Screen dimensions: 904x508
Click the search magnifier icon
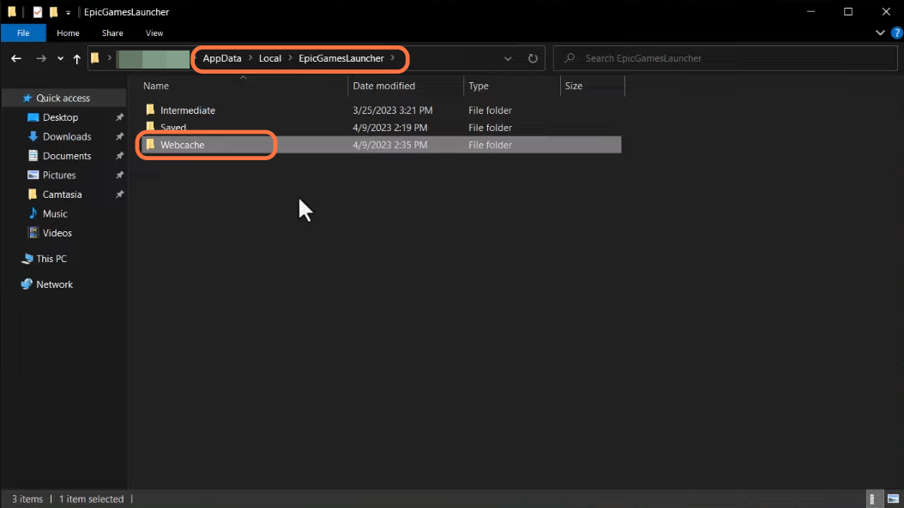570,58
